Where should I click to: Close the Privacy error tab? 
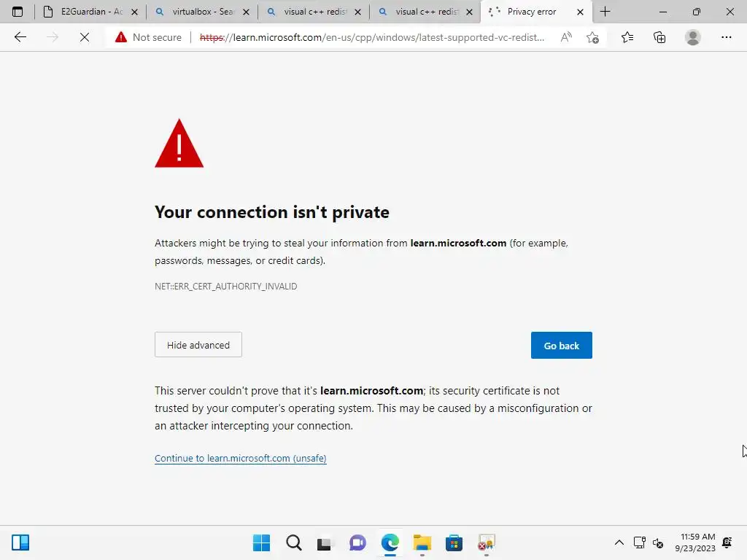pyautogui.click(x=580, y=12)
